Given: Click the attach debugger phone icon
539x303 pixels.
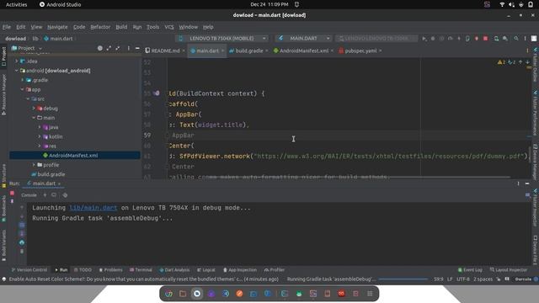Looking at the screenshot, I should click(x=467, y=39).
